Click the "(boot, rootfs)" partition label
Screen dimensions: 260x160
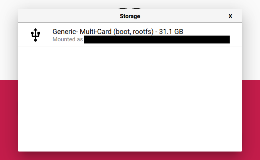point(133,32)
